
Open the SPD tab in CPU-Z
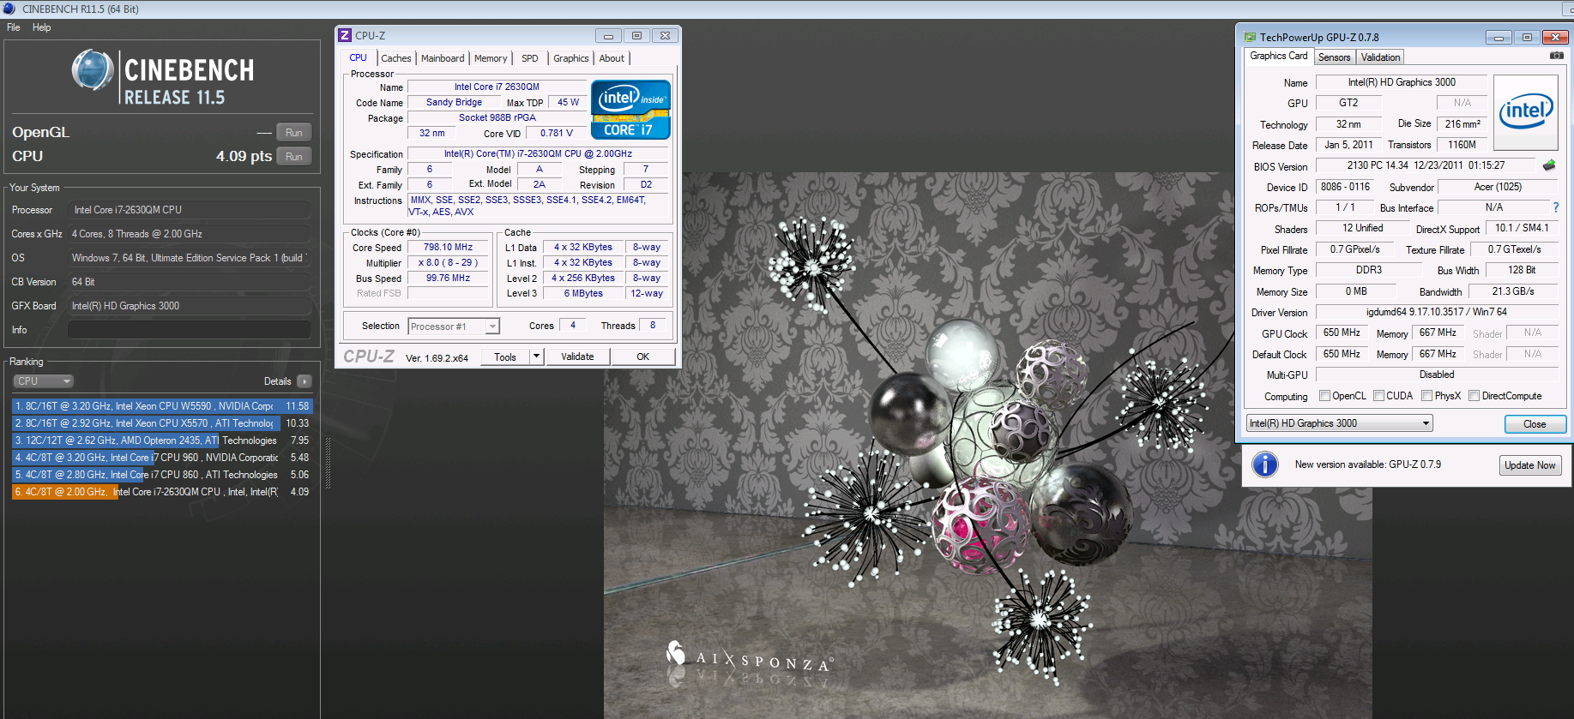[x=530, y=58]
